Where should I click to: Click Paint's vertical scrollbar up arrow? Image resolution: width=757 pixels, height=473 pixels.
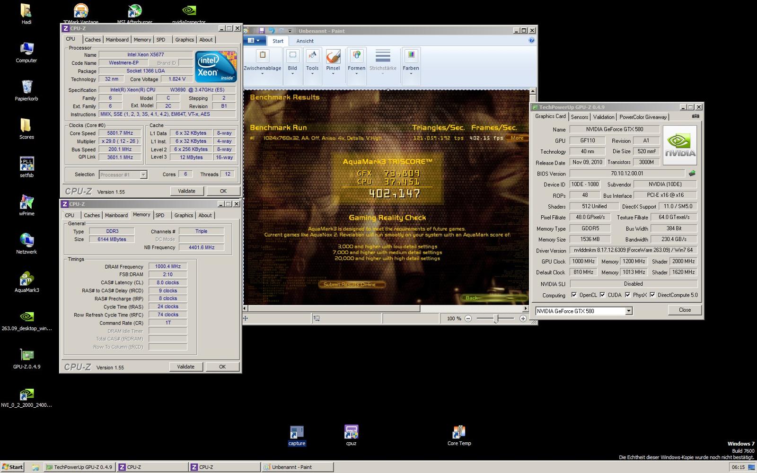[533, 91]
